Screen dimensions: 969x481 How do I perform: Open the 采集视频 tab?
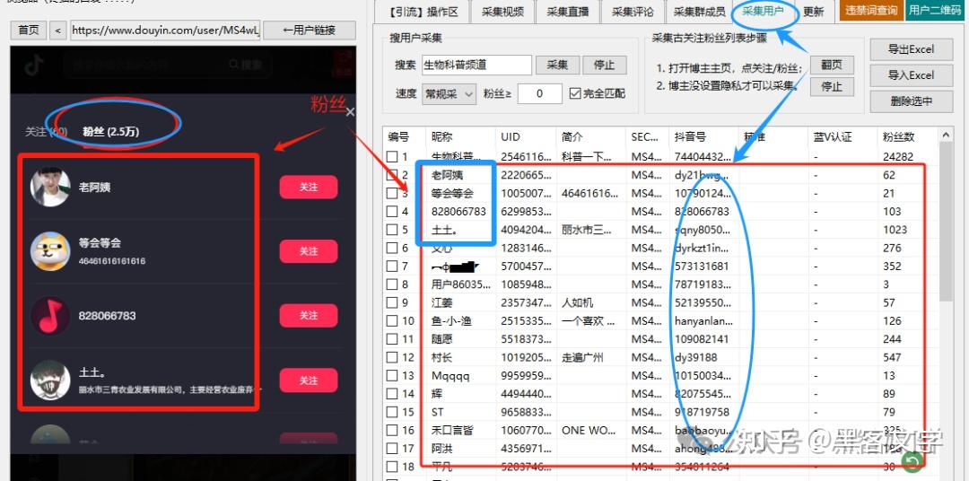(503, 11)
